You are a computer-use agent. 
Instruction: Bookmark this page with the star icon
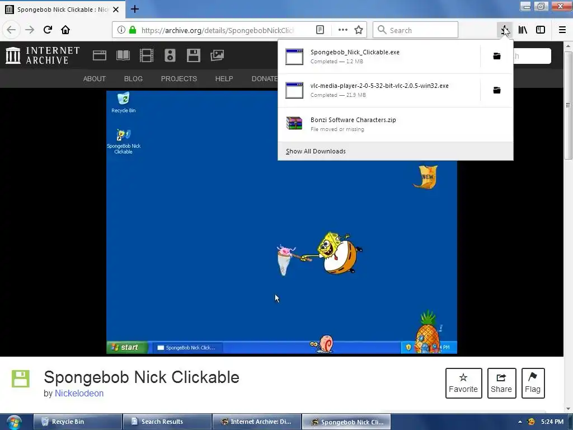pyautogui.click(x=359, y=30)
